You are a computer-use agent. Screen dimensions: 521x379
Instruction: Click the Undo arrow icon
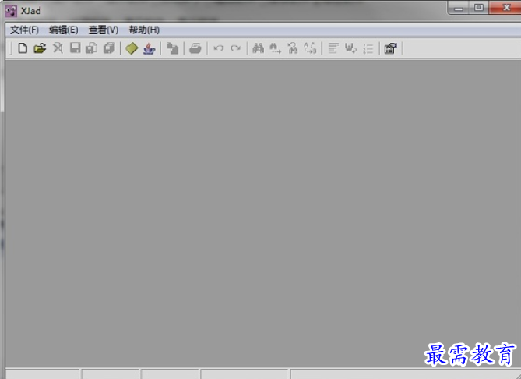coord(218,48)
